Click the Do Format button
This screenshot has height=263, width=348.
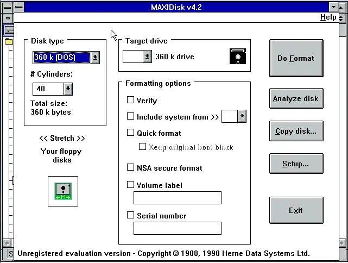[296, 58]
